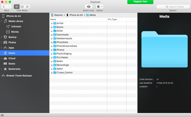Expand the DCIM folder triangle
Screen dimensions: 191x117
tap(52, 31)
